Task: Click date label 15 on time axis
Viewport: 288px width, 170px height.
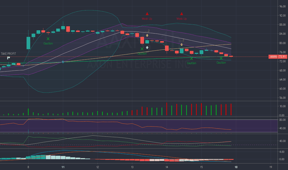Action: tap(201, 167)
